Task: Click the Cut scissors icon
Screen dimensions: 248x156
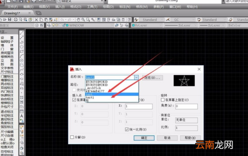Action: pos(36,20)
